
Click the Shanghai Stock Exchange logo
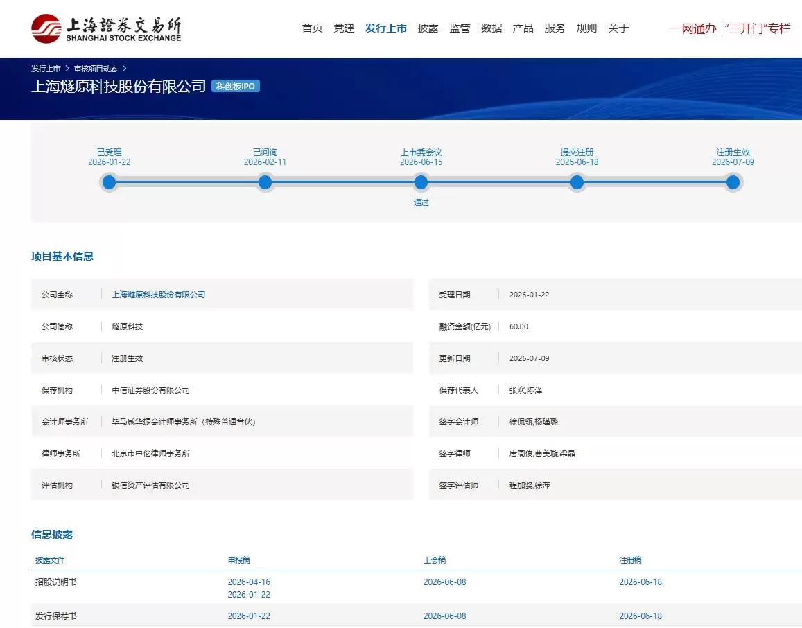(106, 28)
